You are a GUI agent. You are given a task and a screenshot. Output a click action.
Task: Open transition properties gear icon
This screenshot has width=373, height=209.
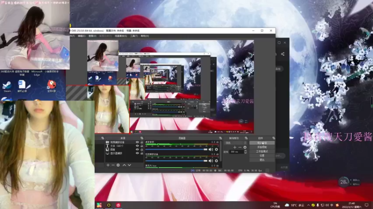(x=245, y=147)
